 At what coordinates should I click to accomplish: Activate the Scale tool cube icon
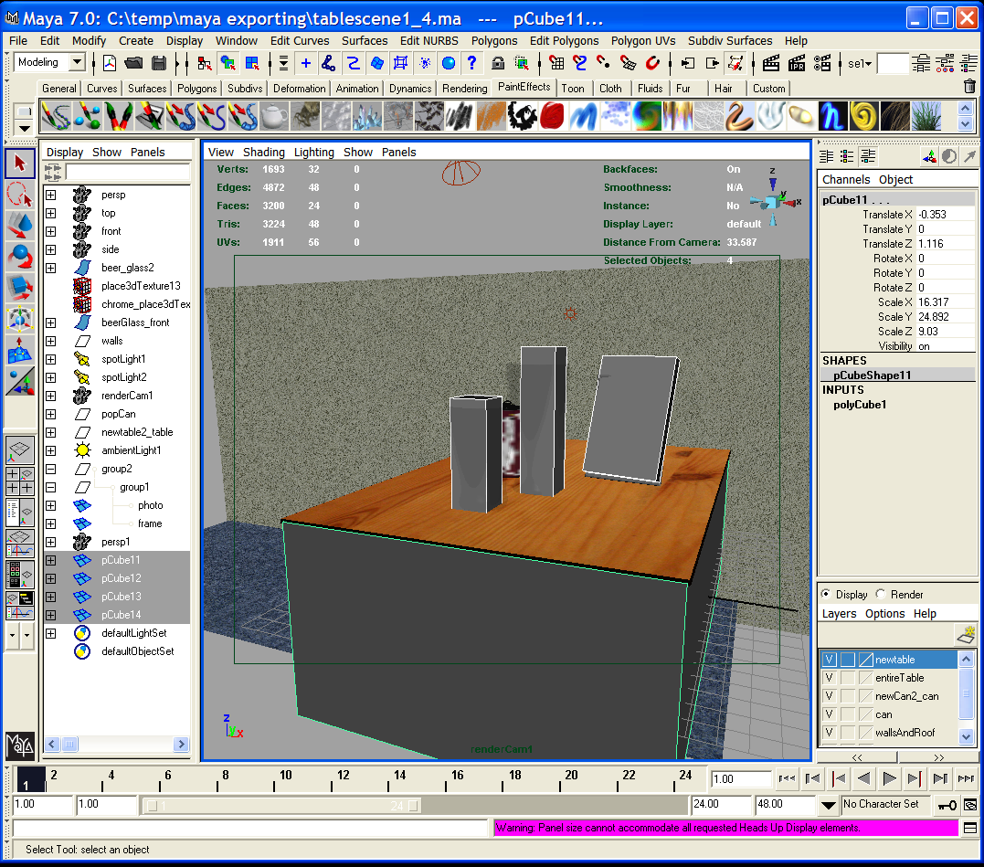tap(20, 289)
